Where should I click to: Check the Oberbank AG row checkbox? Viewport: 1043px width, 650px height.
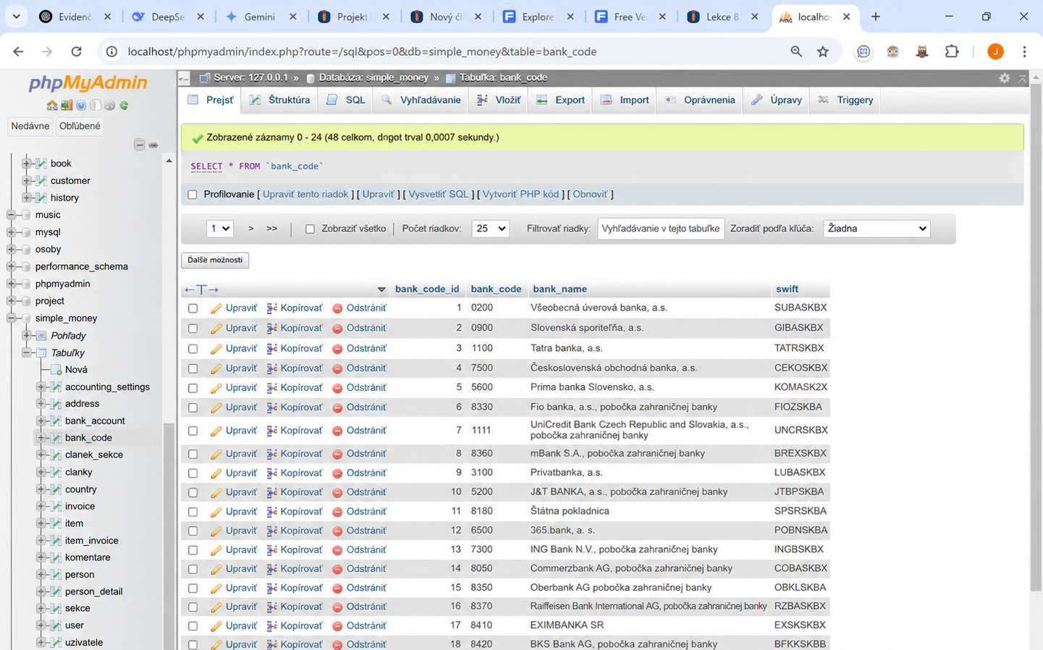(x=193, y=588)
